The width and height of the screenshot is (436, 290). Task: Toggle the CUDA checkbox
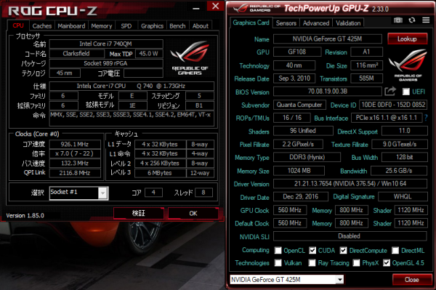coord(312,250)
